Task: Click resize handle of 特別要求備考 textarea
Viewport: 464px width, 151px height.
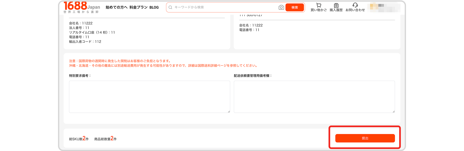Action: (x=229, y=111)
